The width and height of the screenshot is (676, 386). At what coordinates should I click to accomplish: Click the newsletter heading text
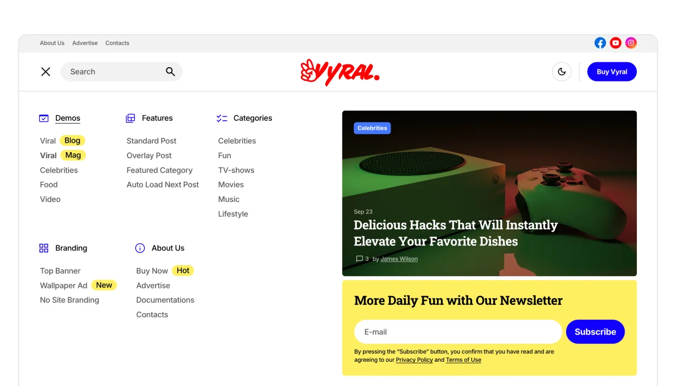tap(458, 301)
